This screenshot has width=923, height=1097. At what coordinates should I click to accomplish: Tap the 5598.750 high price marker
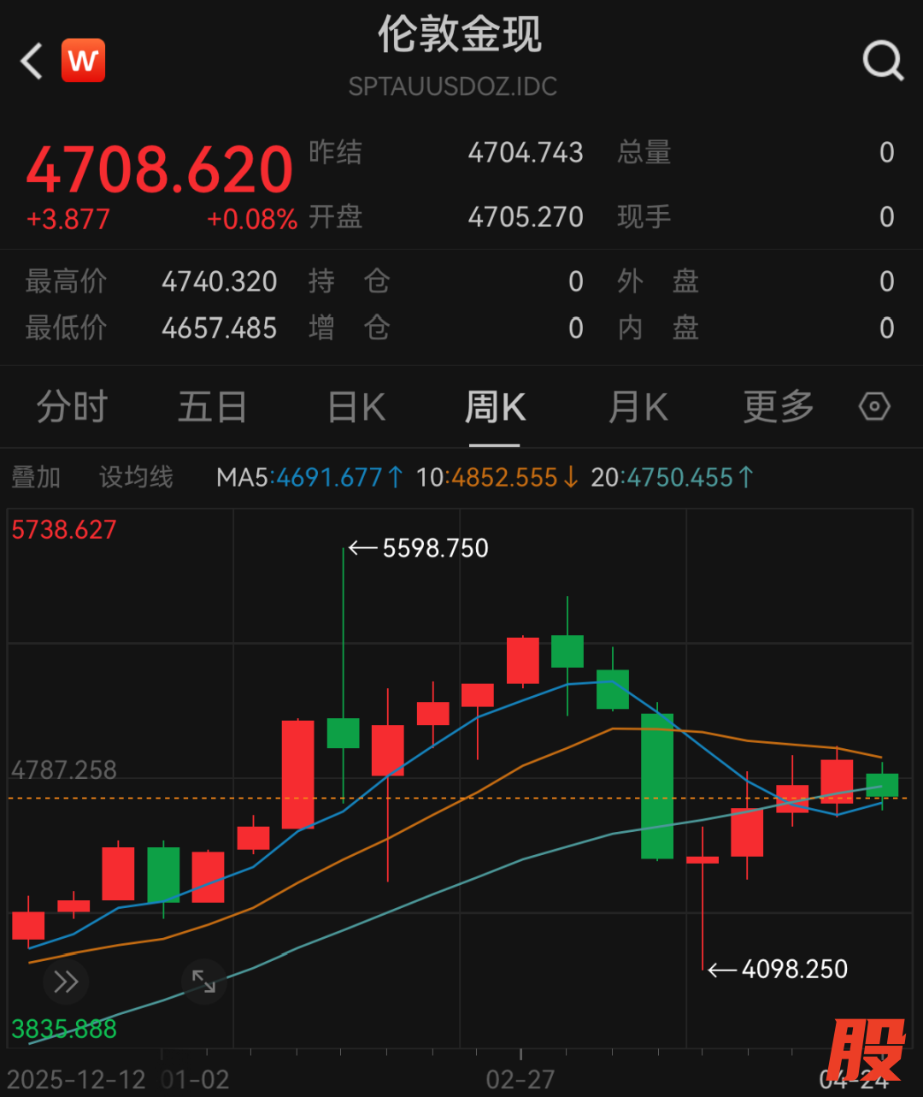point(435,548)
